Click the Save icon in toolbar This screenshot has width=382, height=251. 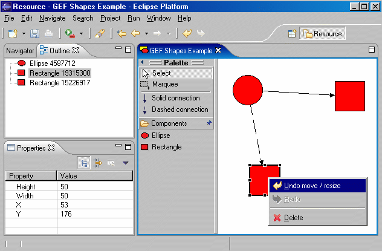coord(35,34)
